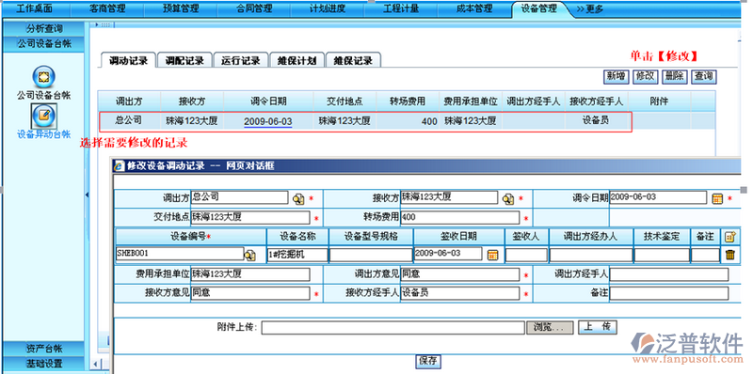Open calendar picker for 调令日期
Screen dimensions: 753x374
point(717,198)
